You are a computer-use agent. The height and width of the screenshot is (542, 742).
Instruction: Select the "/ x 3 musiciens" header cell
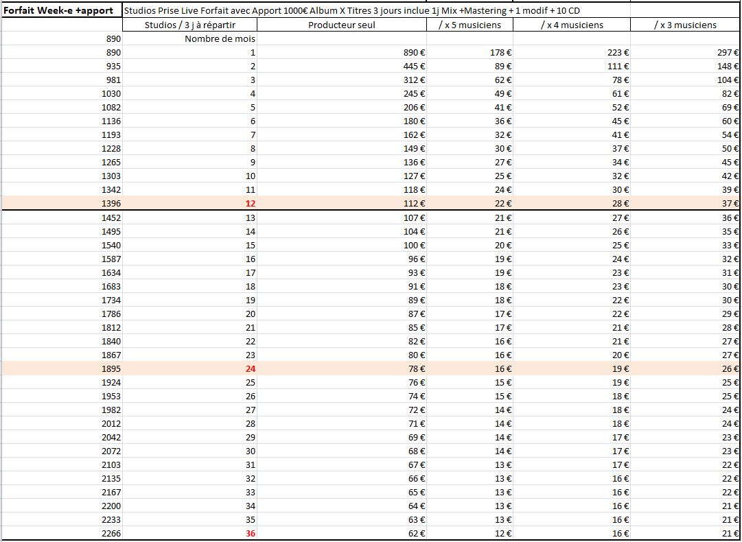[x=684, y=25]
